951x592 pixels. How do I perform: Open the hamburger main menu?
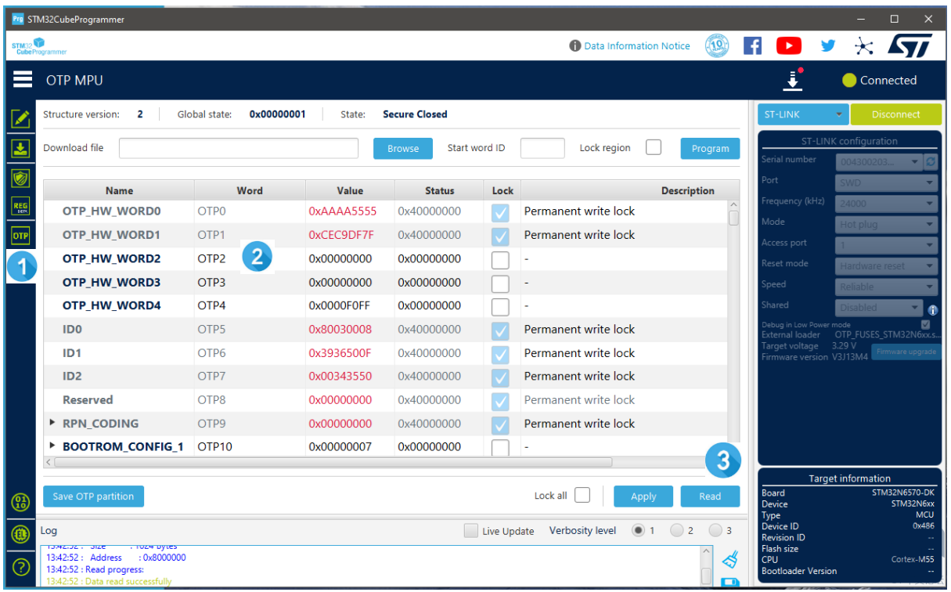[22, 81]
